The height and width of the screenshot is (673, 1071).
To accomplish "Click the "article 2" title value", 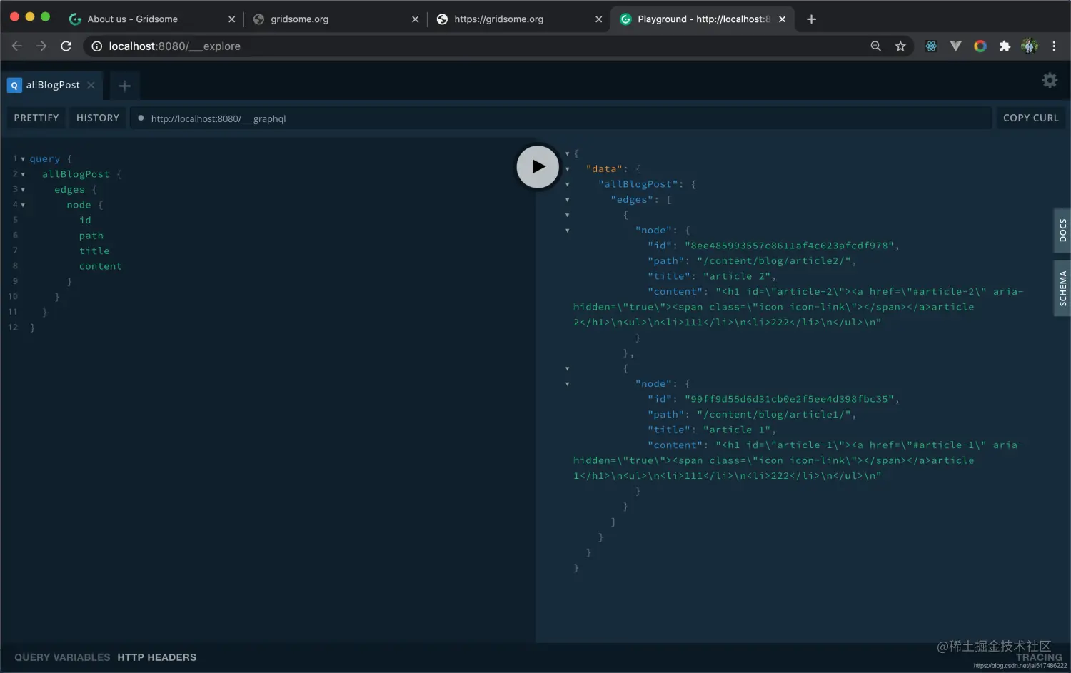I will (x=736, y=276).
